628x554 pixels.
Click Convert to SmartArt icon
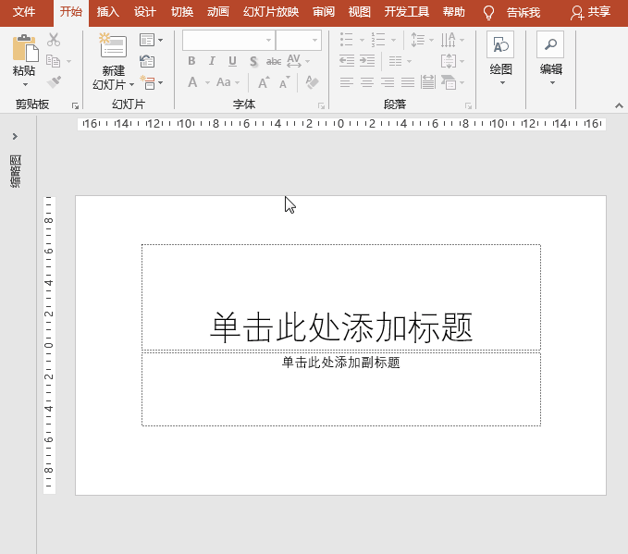tap(449, 82)
